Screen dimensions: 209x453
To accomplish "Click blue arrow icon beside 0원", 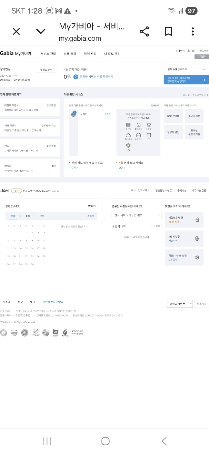I will [x=76, y=77].
